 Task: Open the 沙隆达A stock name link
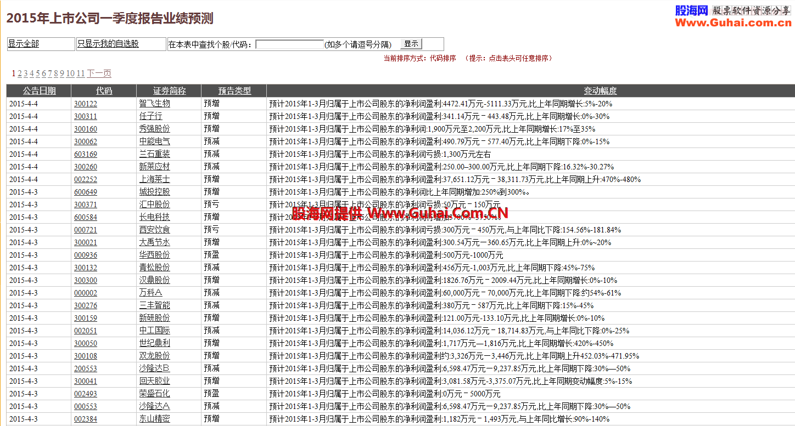point(155,406)
